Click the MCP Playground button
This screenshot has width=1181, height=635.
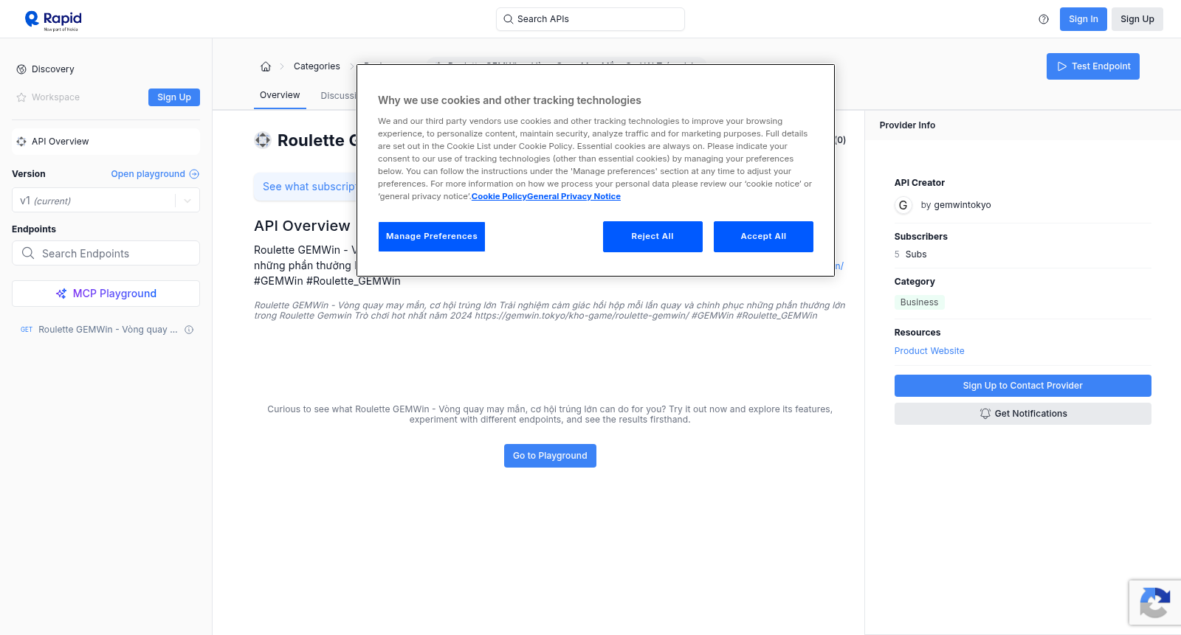pyautogui.click(x=106, y=294)
